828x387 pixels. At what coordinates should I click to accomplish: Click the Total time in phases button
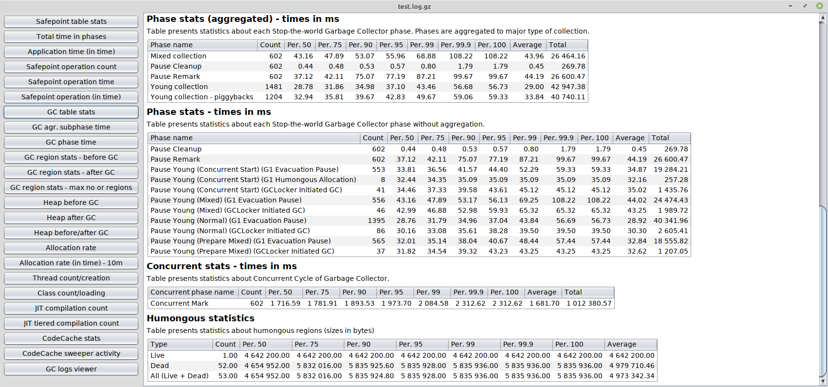tap(71, 37)
